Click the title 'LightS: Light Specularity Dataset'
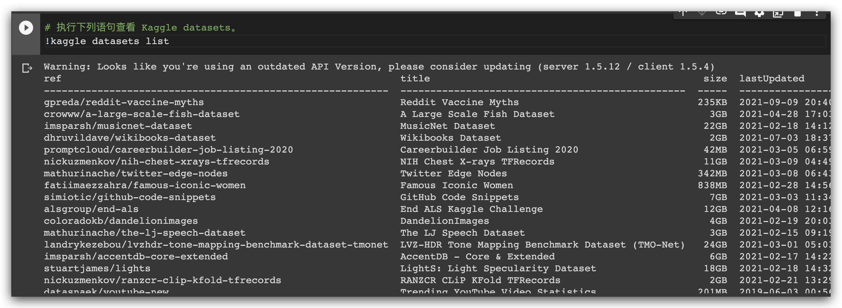The width and height of the screenshot is (842, 308). 498,268
